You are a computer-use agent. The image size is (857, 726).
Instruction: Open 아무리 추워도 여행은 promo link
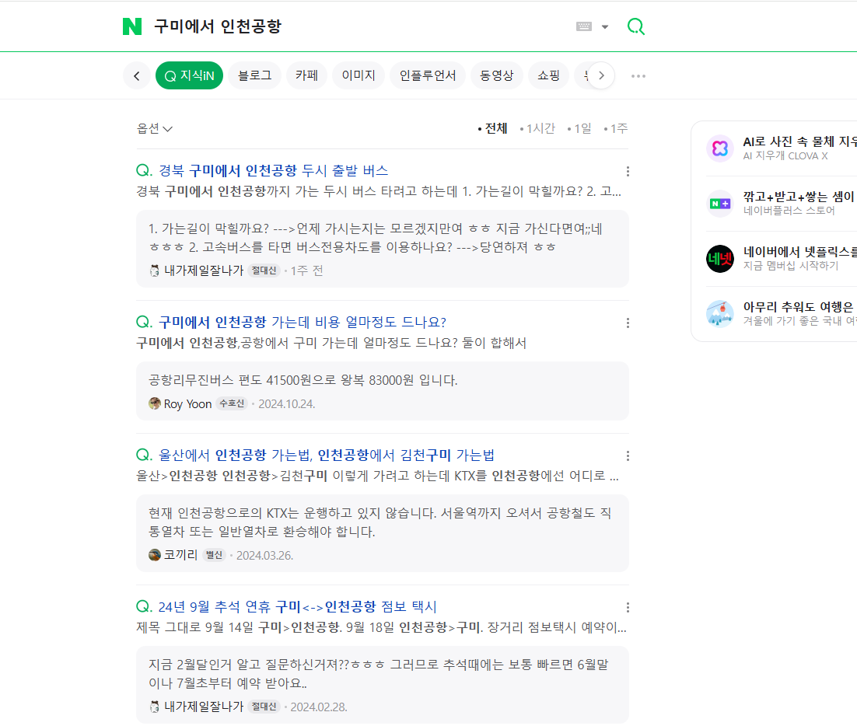pos(799,307)
